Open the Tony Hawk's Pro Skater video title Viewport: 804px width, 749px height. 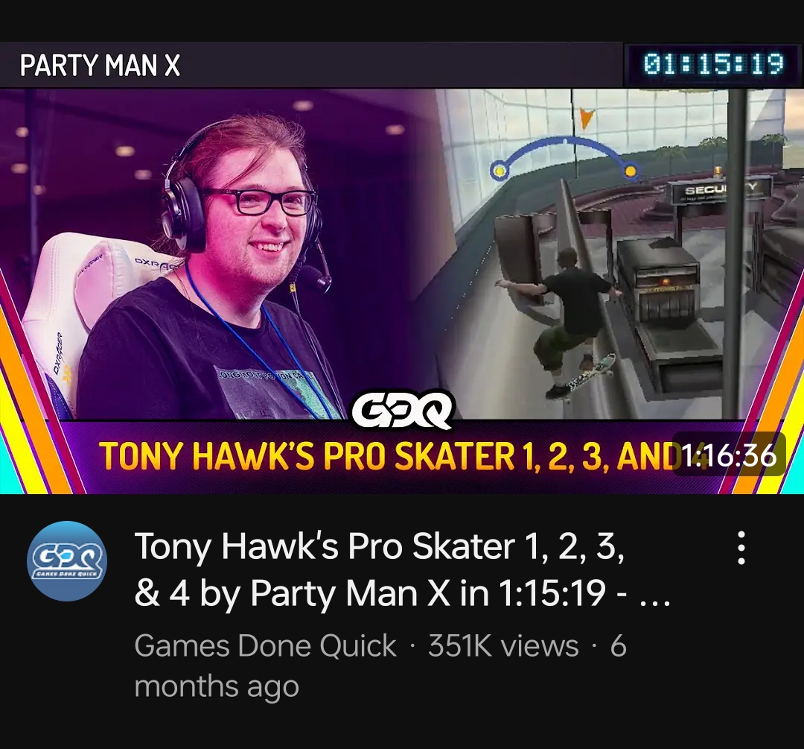tap(401, 569)
